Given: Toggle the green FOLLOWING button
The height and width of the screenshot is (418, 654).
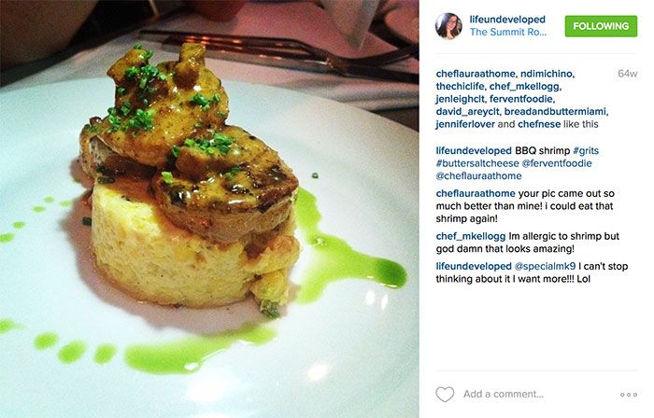Looking at the screenshot, I should pos(601,26).
